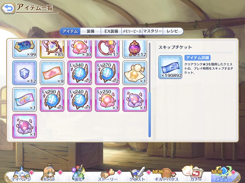Viewport: 245px width, 183px height.
Task: Click the item list scrollbar
Action: coord(149,89)
